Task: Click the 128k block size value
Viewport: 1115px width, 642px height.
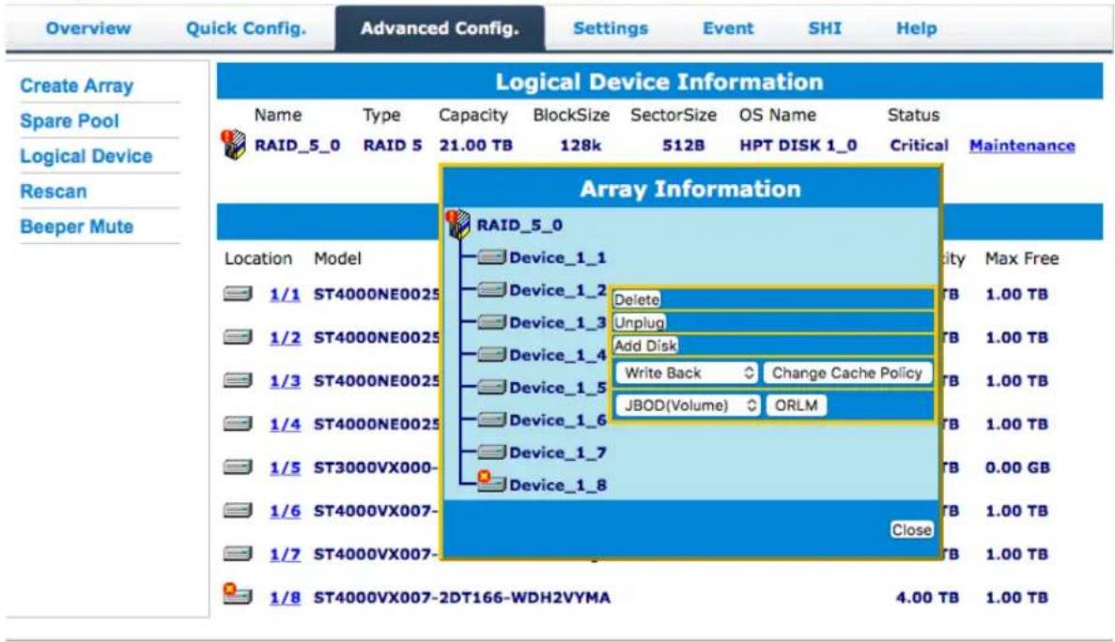Action: (581, 145)
